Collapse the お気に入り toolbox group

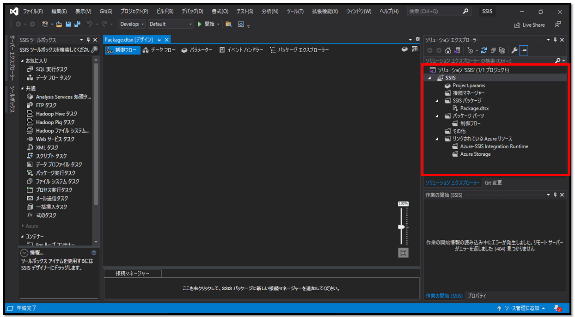[22, 61]
